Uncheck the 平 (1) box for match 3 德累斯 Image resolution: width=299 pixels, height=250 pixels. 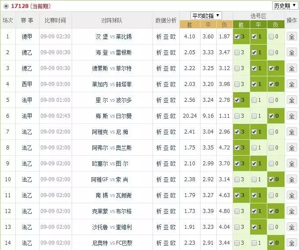tap(254, 68)
